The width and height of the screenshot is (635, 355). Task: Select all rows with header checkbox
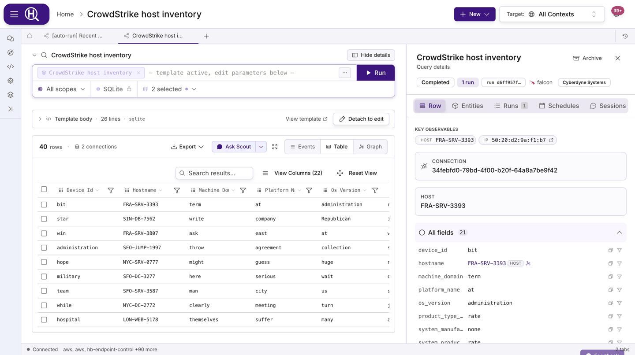coord(44,189)
